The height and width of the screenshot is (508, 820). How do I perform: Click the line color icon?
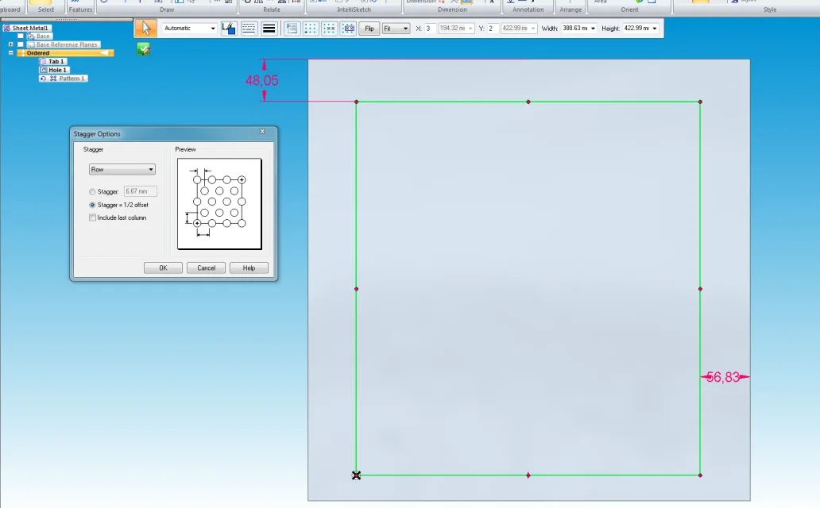[x=229, y=29]
